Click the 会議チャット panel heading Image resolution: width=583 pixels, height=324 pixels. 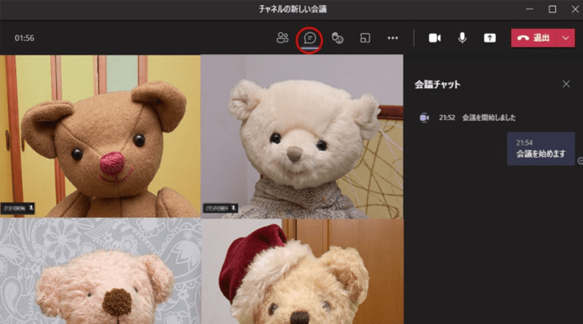[438, 84]
